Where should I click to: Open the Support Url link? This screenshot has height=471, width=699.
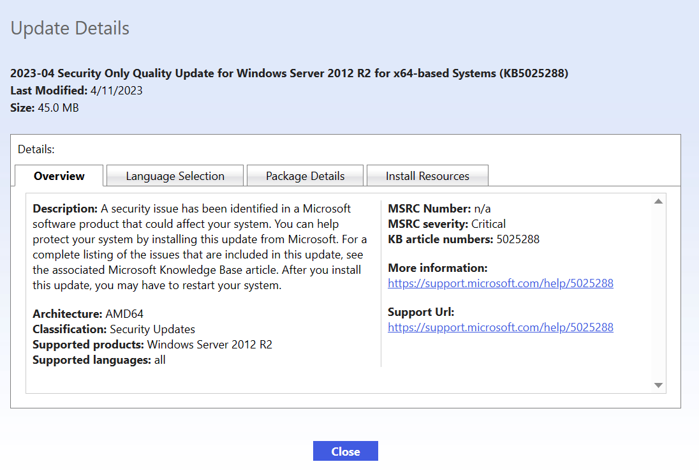pos(501,327)
